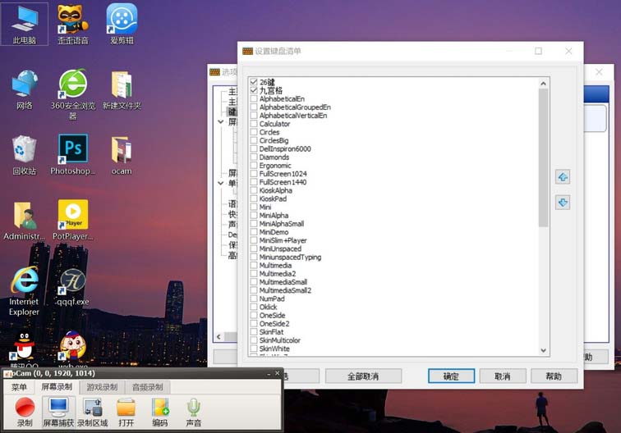This screenshot has height=433, width=621.
Task: Select the MiniAlphaSmall list entry
Action: click(282, 223)
